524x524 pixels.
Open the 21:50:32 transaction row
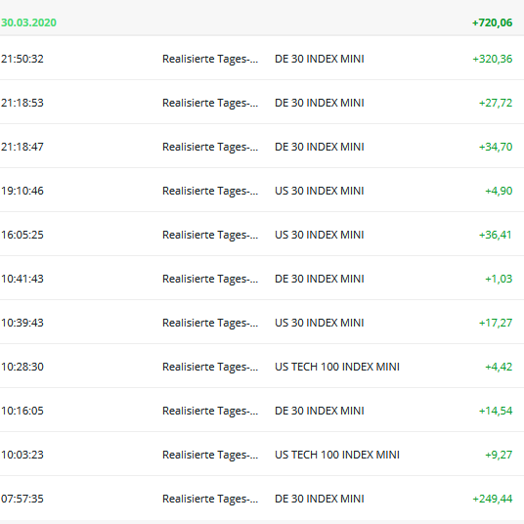[x=262, y=58]
